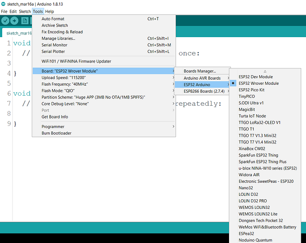
Task: Open the Sketch menu
Action: pyautogui.click(x=25, y=11)
